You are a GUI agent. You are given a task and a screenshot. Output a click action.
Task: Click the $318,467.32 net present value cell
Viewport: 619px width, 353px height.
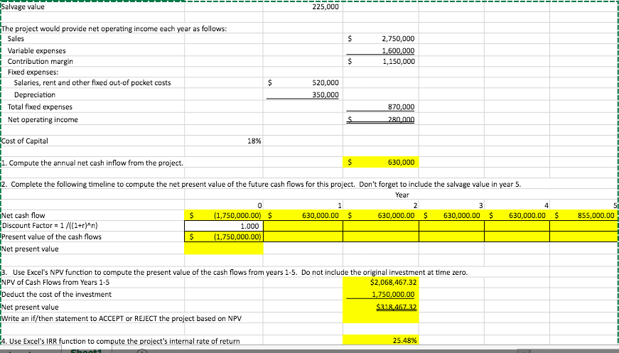pos(380,307)
